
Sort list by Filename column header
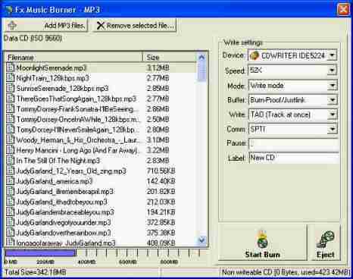pos(74,58)
